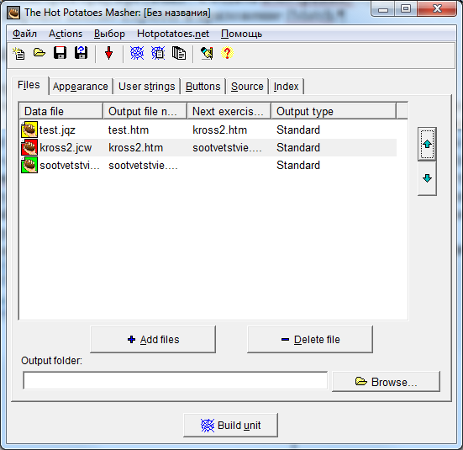This screenshot has width=463, height=450.
Task: Select the sootvetstvi... data file
Action: [70, 165]
